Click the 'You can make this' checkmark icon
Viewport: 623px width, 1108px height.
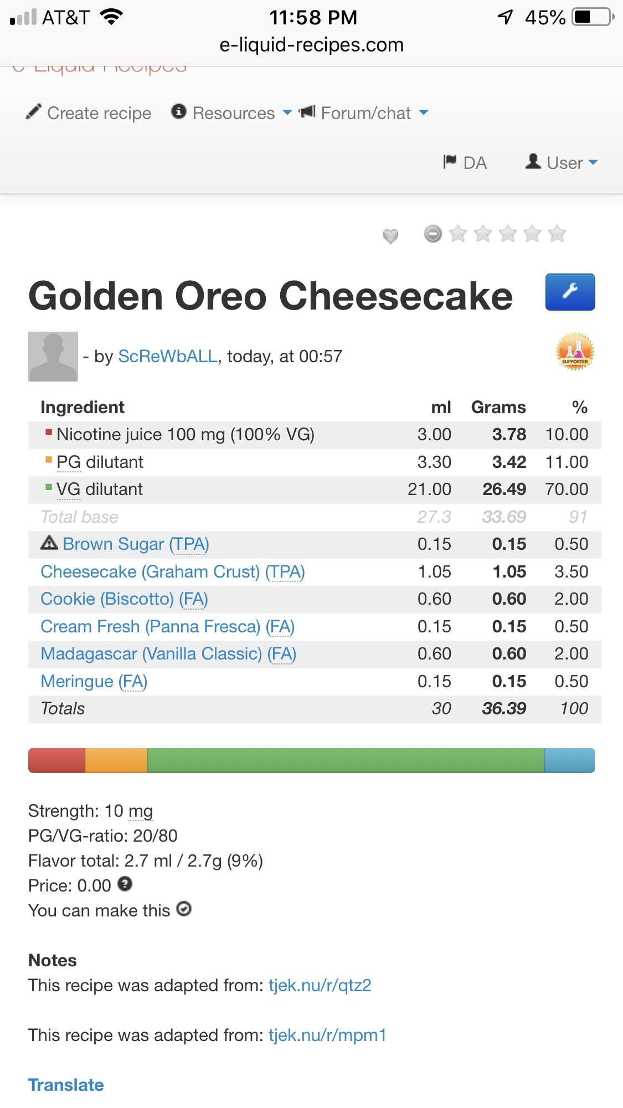click(184, 909)
